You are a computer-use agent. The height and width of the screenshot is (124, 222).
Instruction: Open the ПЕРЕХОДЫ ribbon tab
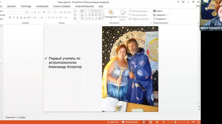click(26, 6)
